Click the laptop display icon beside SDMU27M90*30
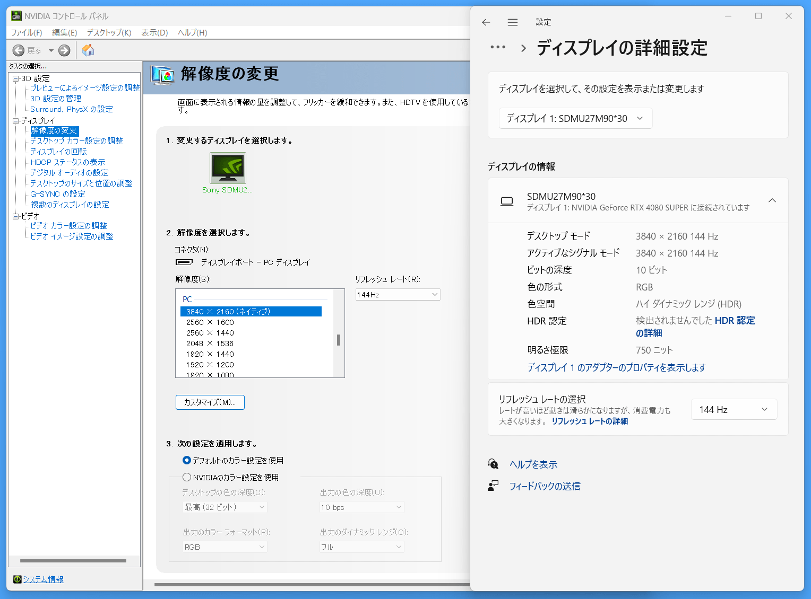This screenshot has height=599, width=811. point(507,201)
